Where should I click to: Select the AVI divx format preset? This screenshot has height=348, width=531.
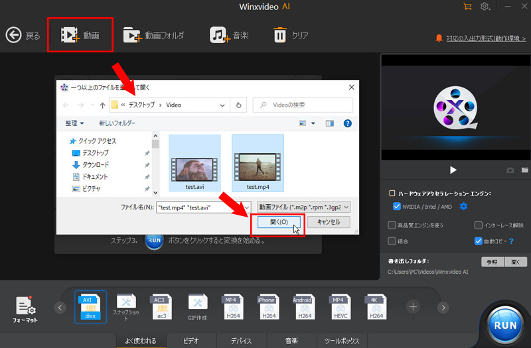point(90,307)
